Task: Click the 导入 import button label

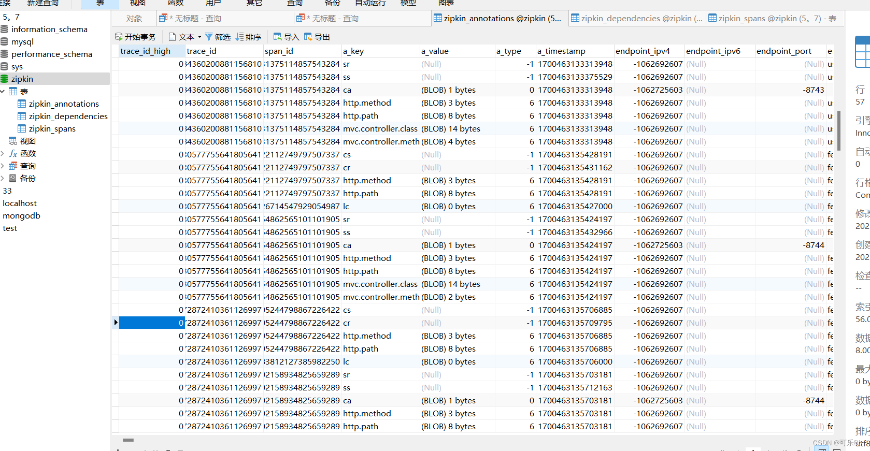Action: pos(291,37)
